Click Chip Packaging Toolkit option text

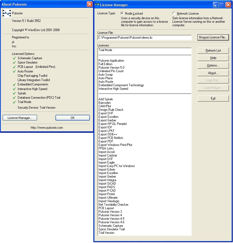click(x=32, y=76)
